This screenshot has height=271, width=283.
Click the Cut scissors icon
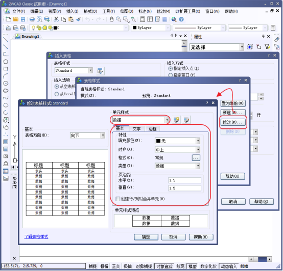pyautogui.click(x=56, y=19)
